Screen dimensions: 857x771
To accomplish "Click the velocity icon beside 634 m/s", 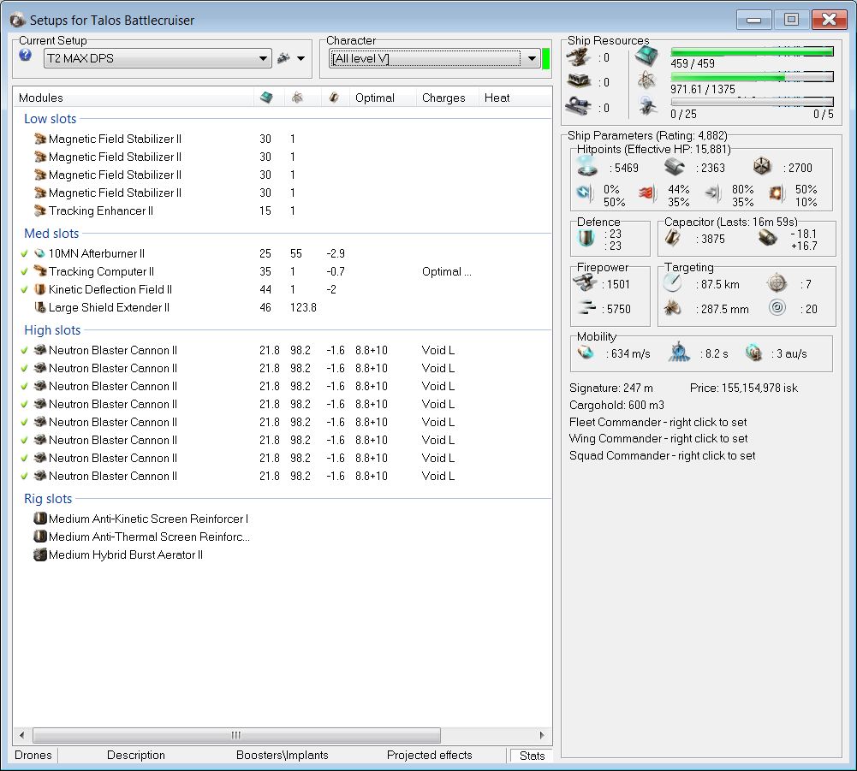I will (x=586, y=353).
